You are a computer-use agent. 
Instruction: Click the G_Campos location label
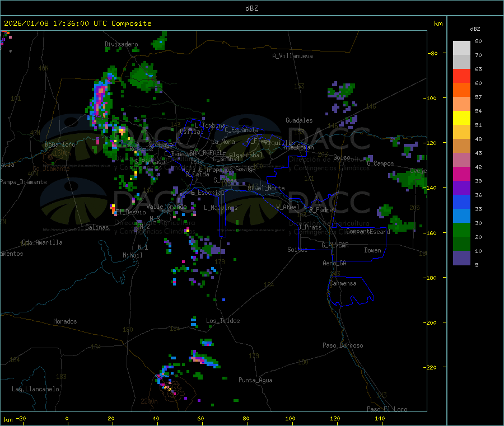[381, 163]
